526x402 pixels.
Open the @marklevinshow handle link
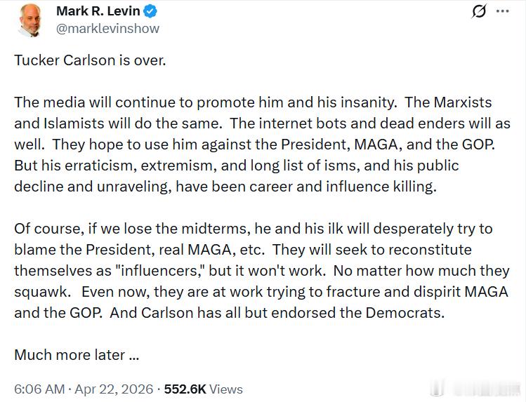[107, 29]
